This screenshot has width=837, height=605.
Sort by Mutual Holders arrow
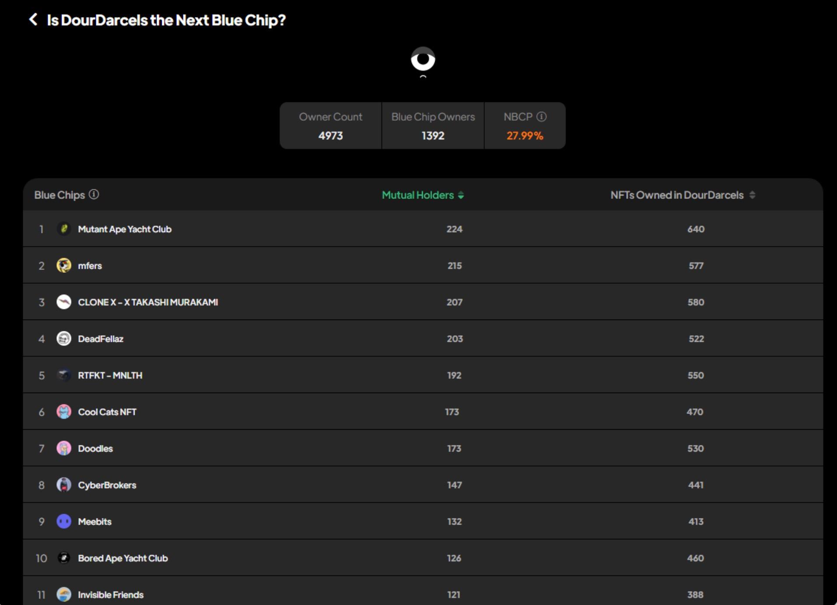461,195
